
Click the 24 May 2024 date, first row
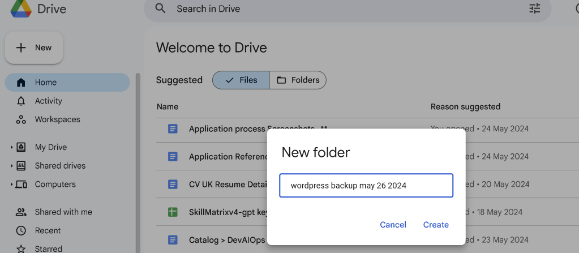pyautogui.click(x=506, y=128)
